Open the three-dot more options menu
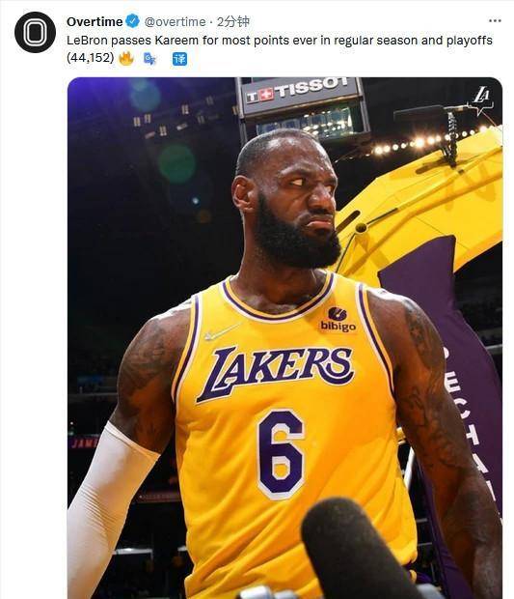 click(x=495, y=20)
